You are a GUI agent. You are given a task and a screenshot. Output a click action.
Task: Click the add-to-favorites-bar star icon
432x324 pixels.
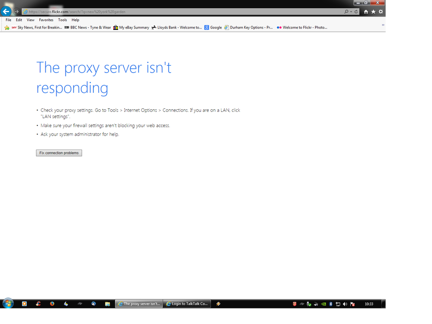pos(7,28)
